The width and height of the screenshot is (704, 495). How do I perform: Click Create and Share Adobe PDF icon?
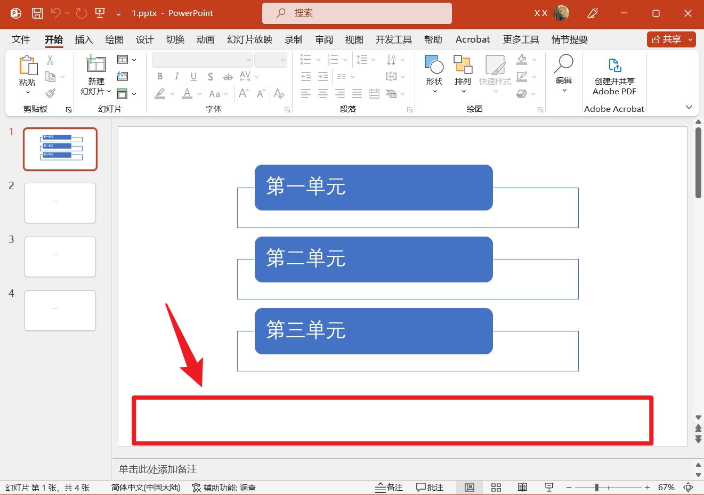[x=614, y=66]
